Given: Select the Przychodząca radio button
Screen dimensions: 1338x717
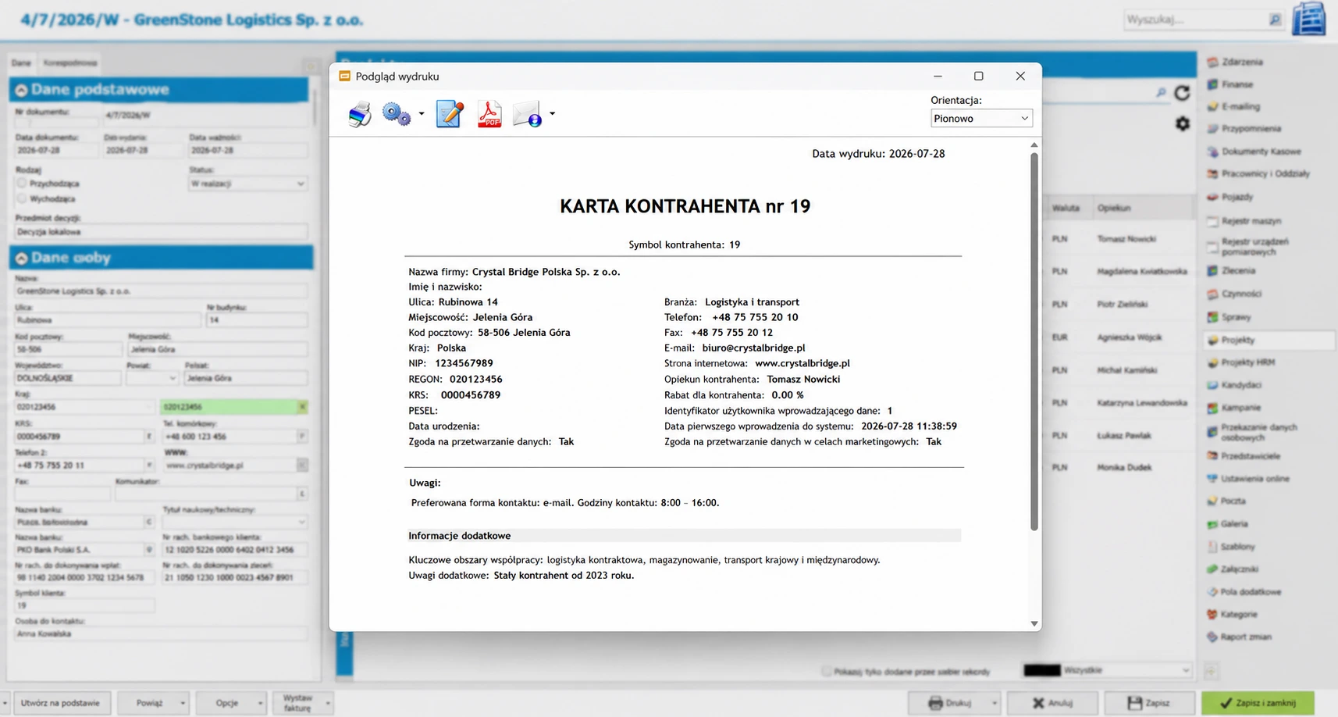Looking at the screenshot, I should click(21, 183).
